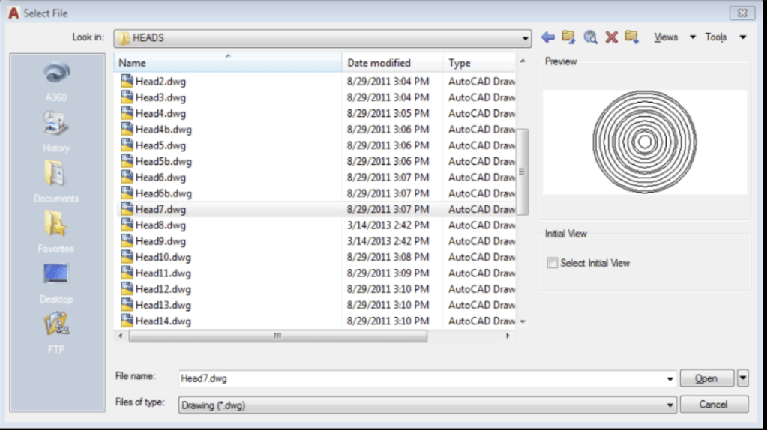The image size is (767, 430).
Task: Click the AutoCAD logo in title bar
Action: [x=13, y=13]
